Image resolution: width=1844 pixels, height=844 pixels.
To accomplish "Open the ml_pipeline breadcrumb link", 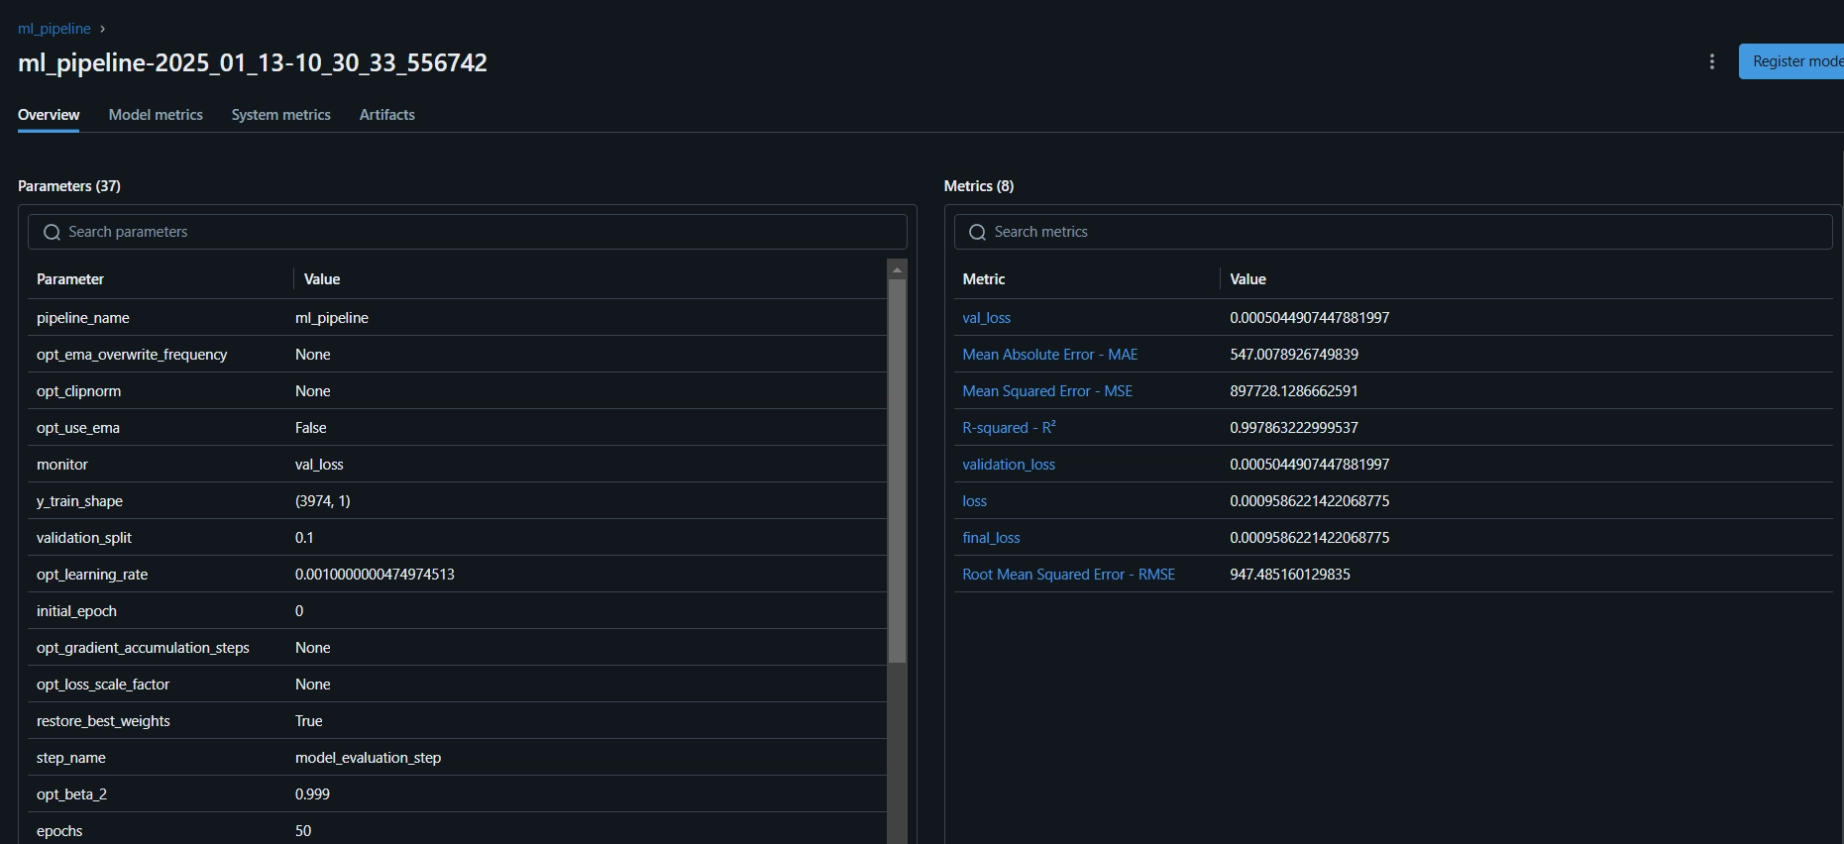I will click(x=54, y=29).
